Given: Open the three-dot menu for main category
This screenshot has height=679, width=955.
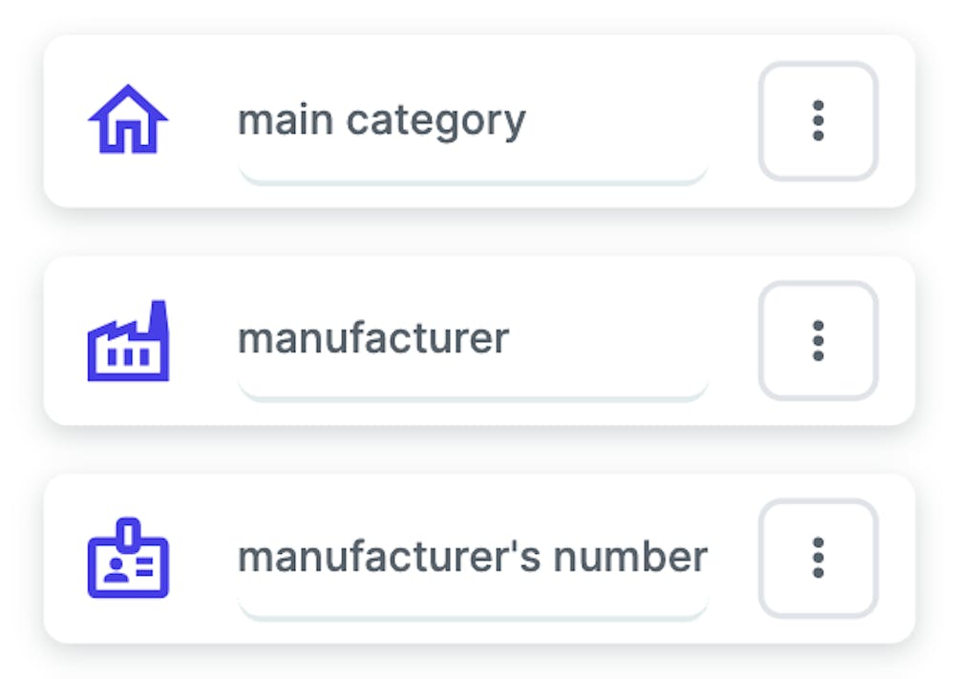Looking at the screenshot, I should 817,121.
